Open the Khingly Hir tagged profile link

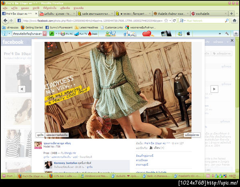(x=70, y=153)
